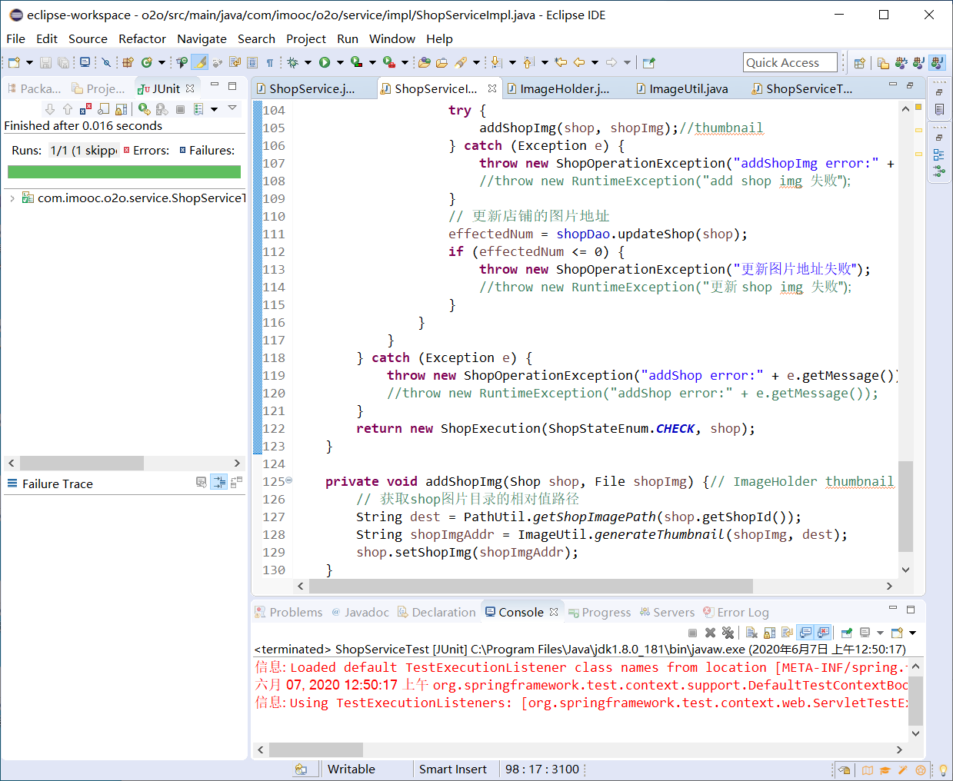Click the Quick Access search field
953x781 pixels.
point(790,63)
